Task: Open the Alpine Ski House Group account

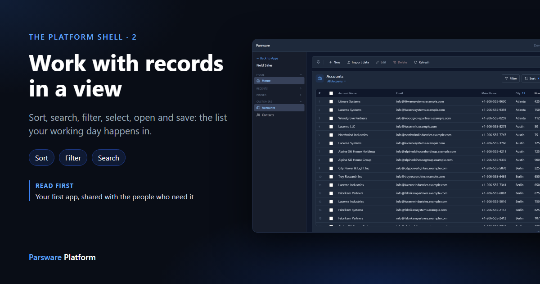Action: coord(355,160)
